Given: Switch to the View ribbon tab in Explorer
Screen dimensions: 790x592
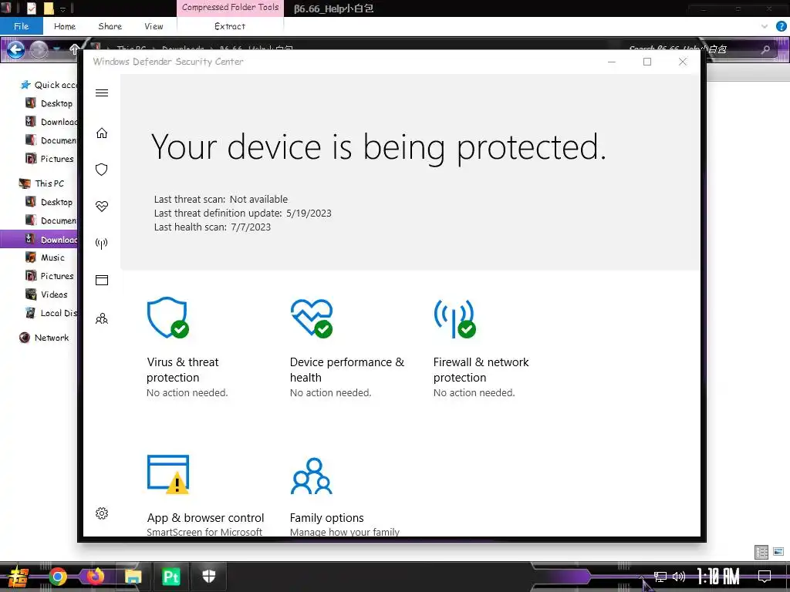Looking at the screenshot, I should [x=154, y=26].
